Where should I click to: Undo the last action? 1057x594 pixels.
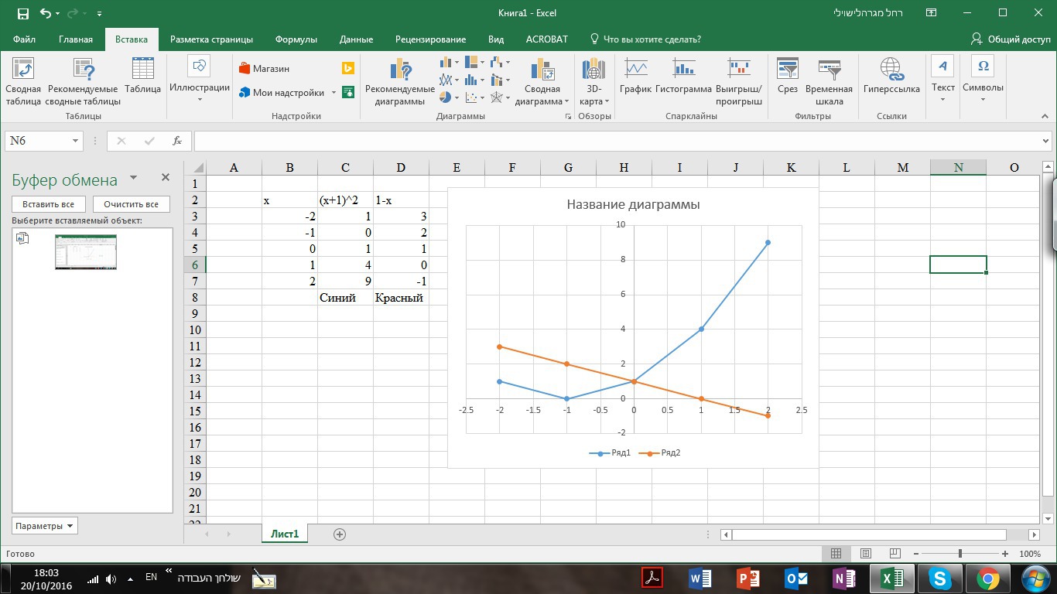[x=46, y=13]
